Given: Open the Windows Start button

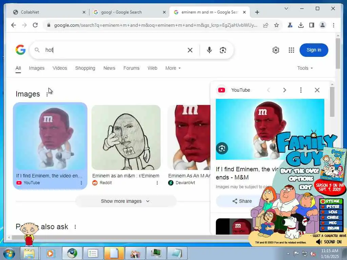Looking at the screenshot, I should tap(9, 253).
